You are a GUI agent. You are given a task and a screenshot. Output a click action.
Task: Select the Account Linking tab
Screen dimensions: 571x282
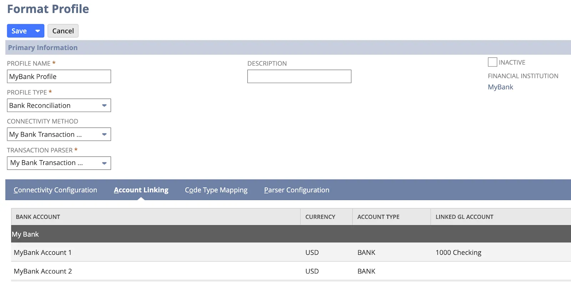click(x=141, y=190)
